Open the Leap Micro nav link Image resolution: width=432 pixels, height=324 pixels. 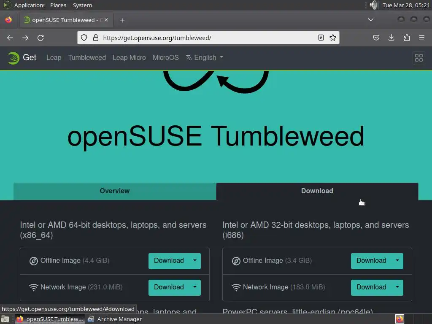pos(129,57)
